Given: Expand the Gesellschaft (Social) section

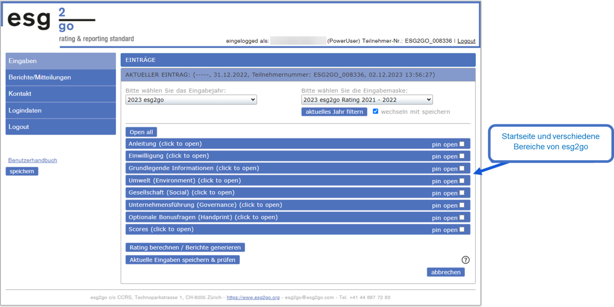Looking at the screenshot, I should (181, 192).
